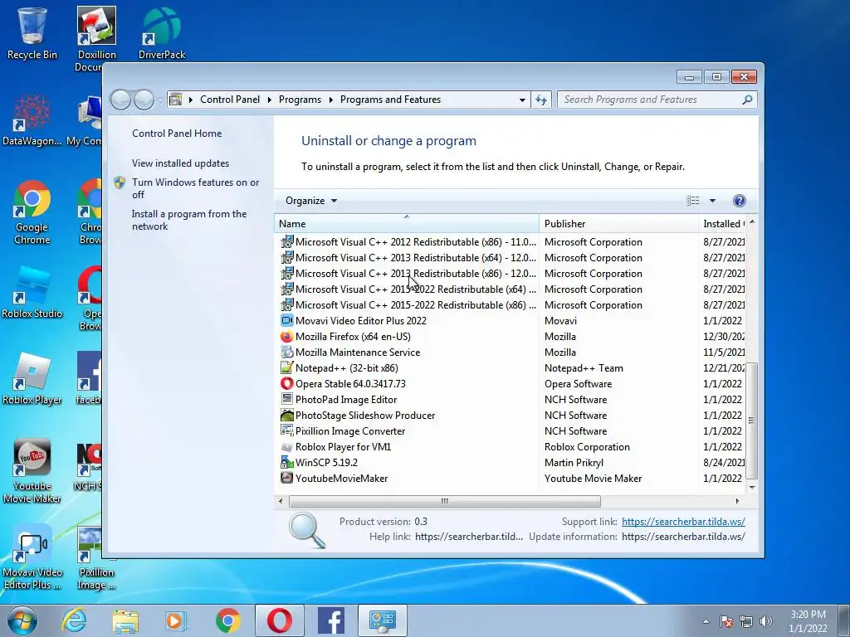Click the Opera Software publisher cell
This screenshot has height=637, width=850.
578,383
